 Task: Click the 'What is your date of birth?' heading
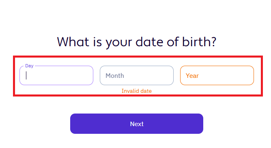[x=137, y=42]
